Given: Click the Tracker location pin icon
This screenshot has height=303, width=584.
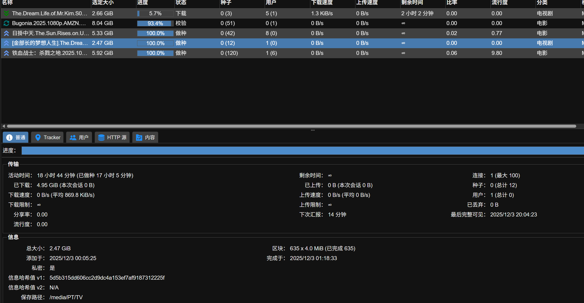Looking at the screenshot, I should [38, 137].
